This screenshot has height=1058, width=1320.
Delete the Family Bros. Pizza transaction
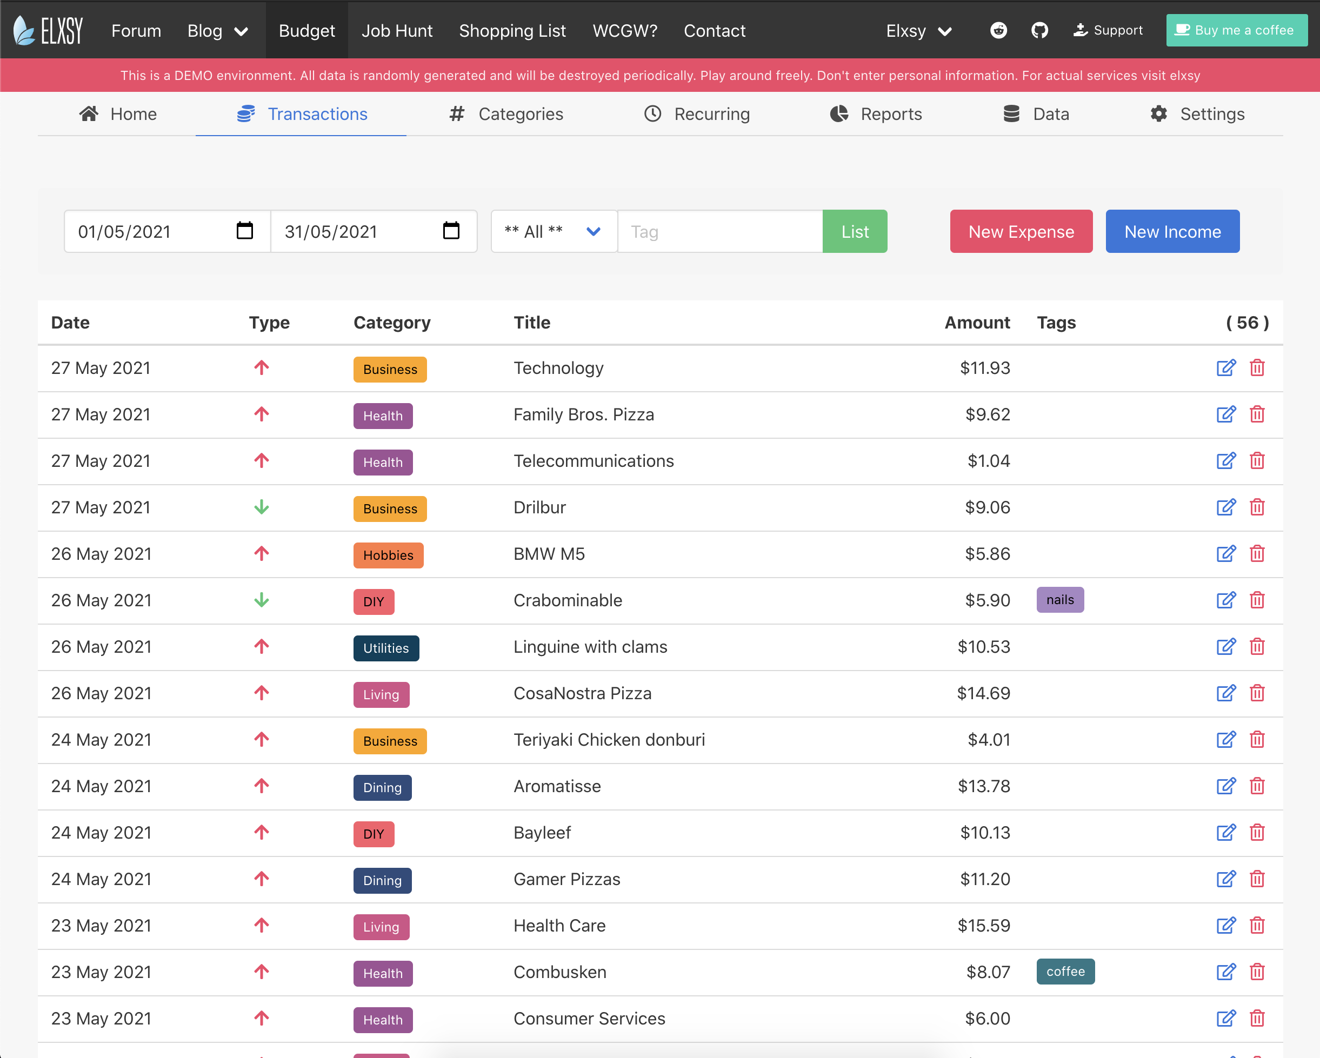[x=1257, y=414]
